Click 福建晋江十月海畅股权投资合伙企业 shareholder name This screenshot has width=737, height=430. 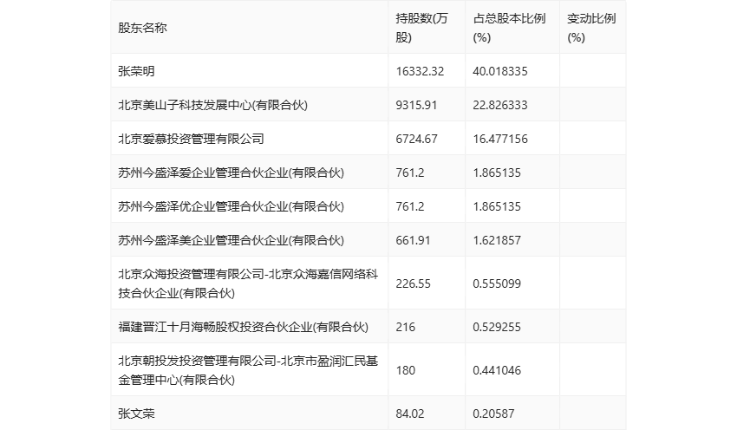[243, 327]
